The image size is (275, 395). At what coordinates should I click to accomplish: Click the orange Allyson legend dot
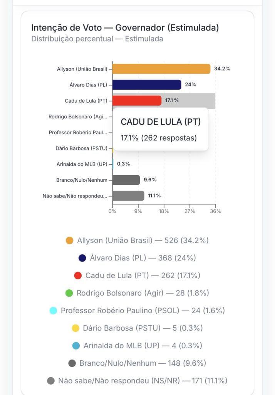coord(69,241)
